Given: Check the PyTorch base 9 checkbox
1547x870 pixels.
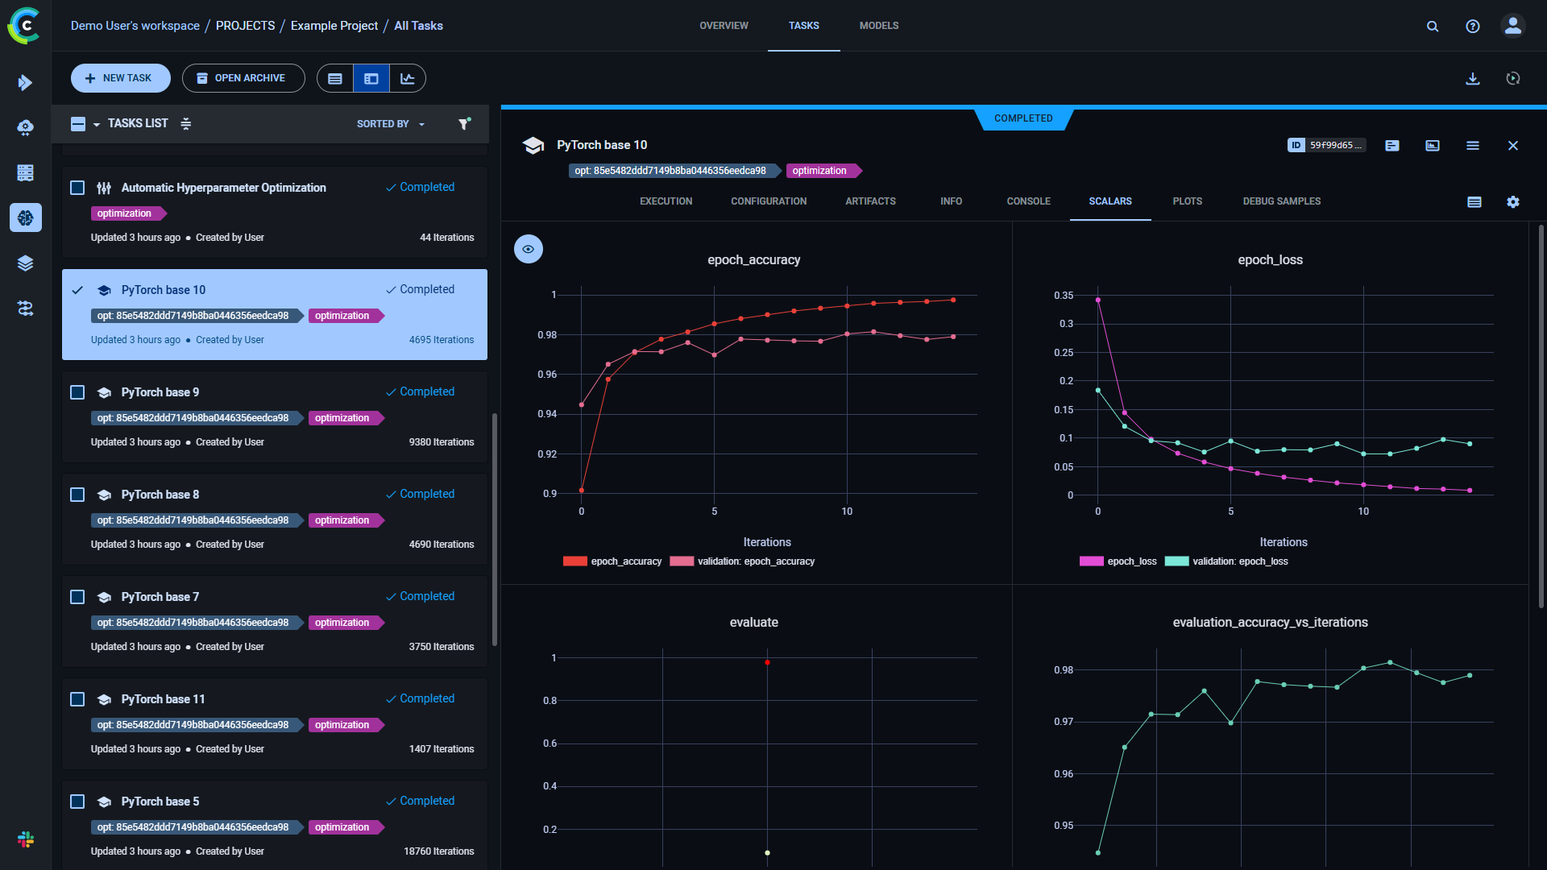Looking at the screenshot, I should coord(77,392).
